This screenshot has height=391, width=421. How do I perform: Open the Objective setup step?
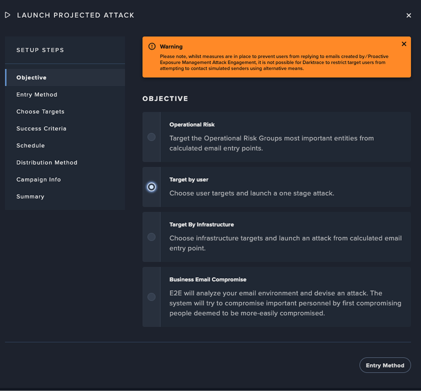tap(32, 77)
